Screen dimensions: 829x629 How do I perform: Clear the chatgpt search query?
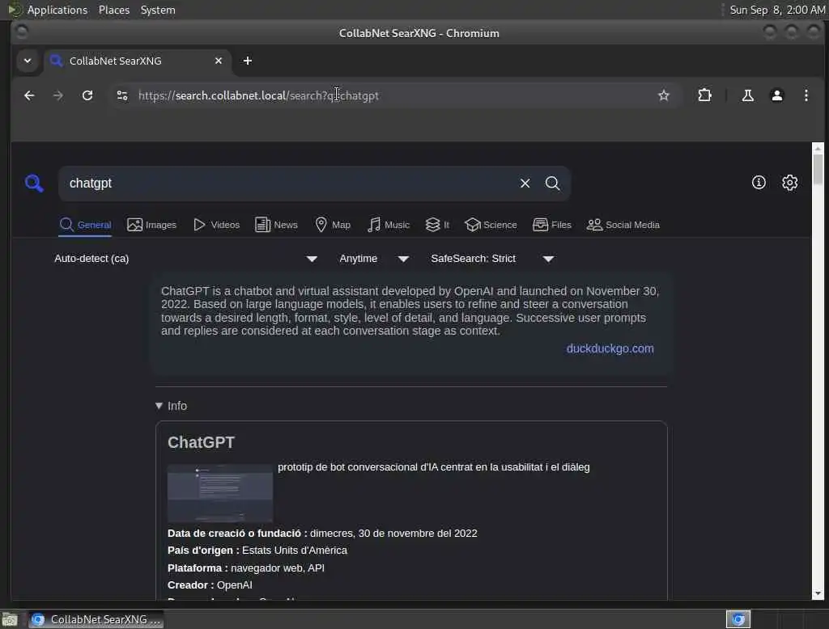tap(525, 184)
